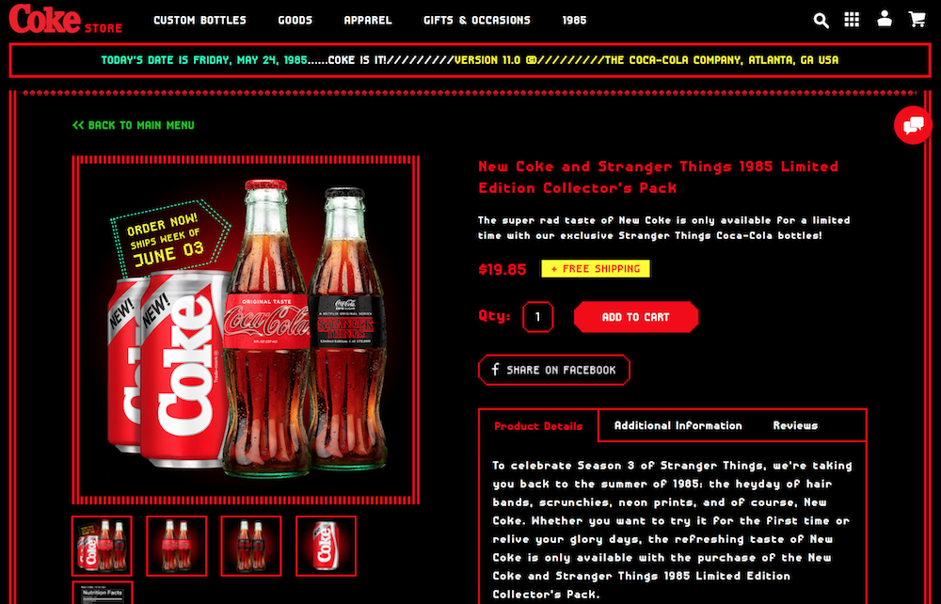Open the grid apps menu icon

click(x=852, y=20)
